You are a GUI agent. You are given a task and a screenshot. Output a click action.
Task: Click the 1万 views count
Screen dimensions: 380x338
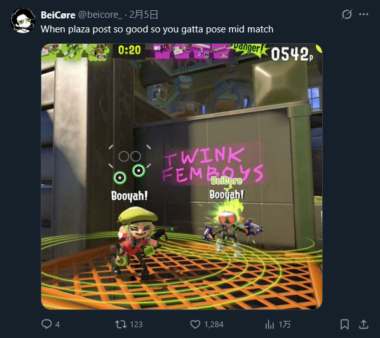(x=285, y=325)
